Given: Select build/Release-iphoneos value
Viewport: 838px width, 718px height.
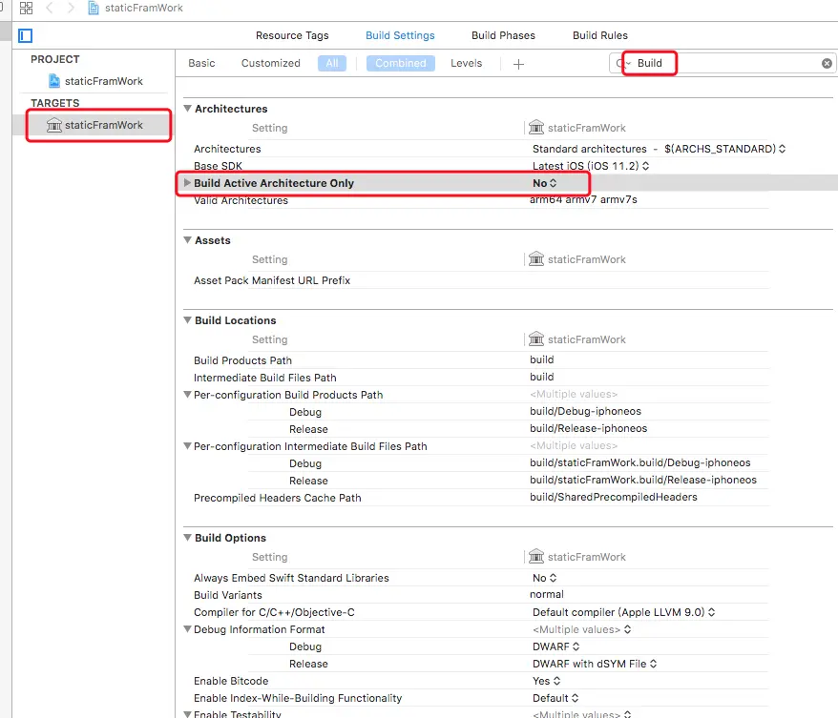Looking at the screenshot, I should click(589, 428).
